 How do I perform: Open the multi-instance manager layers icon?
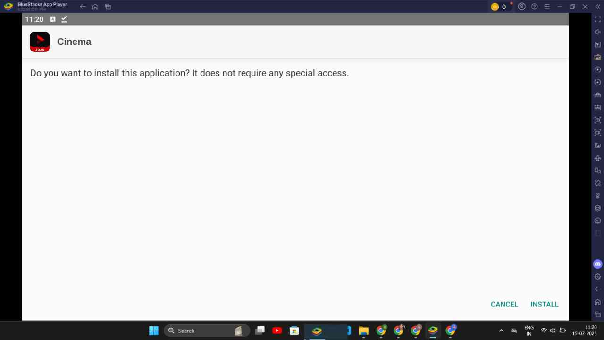point(597,208)
